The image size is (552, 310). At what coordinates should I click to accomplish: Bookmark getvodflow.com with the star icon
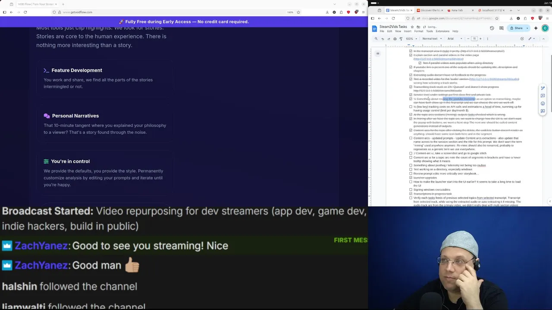click(298, 12)
